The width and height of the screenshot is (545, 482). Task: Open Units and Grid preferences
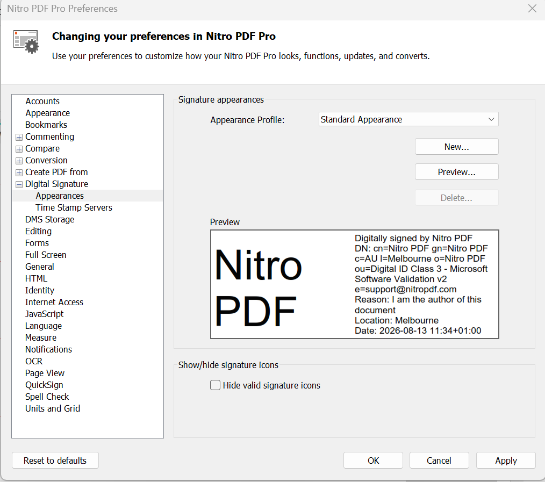(53, 408)
